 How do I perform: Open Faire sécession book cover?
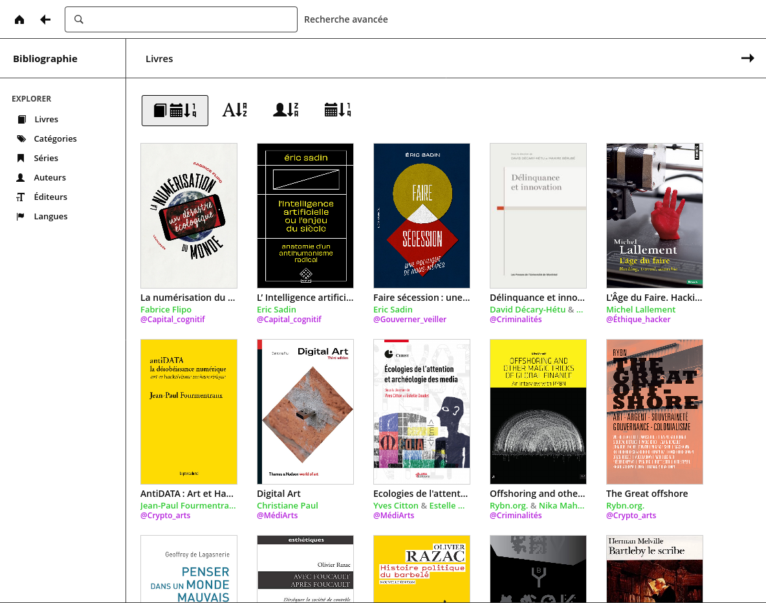coord(422,215)
